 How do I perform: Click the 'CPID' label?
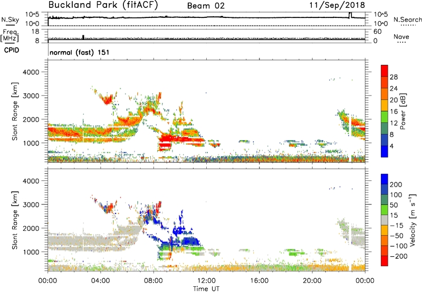point(12,50)
